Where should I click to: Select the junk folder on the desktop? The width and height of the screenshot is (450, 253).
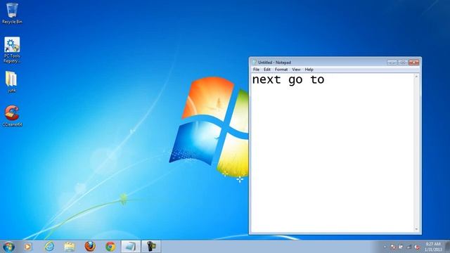click(x=11, y=82)
